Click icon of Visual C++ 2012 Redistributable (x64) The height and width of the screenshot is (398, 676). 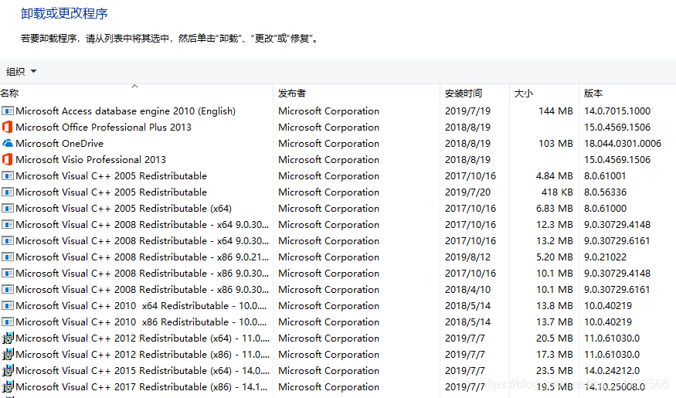[8, 338]
